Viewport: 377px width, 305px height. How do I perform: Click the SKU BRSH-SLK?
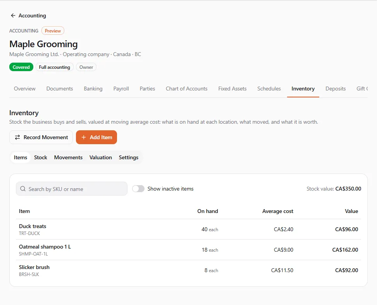pos(29,274)
